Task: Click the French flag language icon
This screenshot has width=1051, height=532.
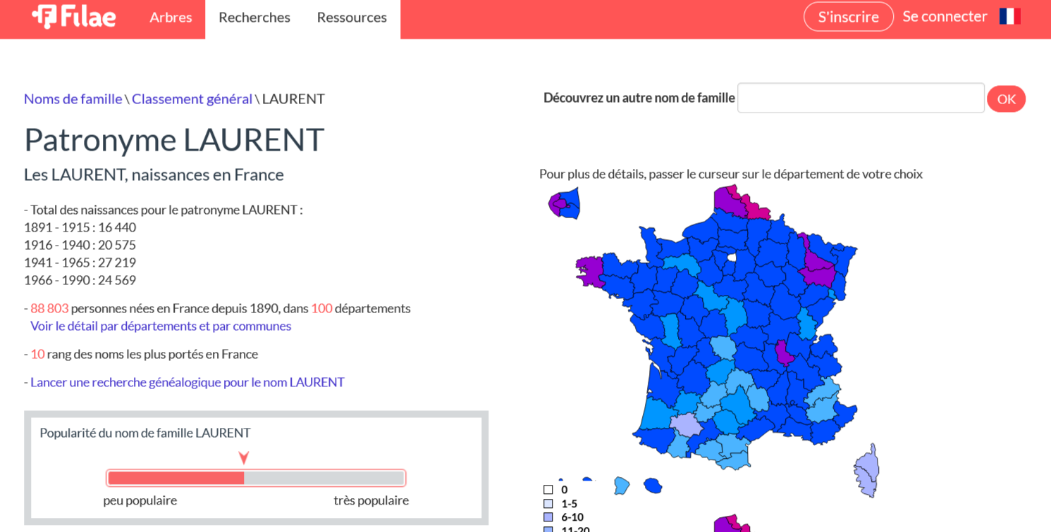Action: [x=1011, y=15]
